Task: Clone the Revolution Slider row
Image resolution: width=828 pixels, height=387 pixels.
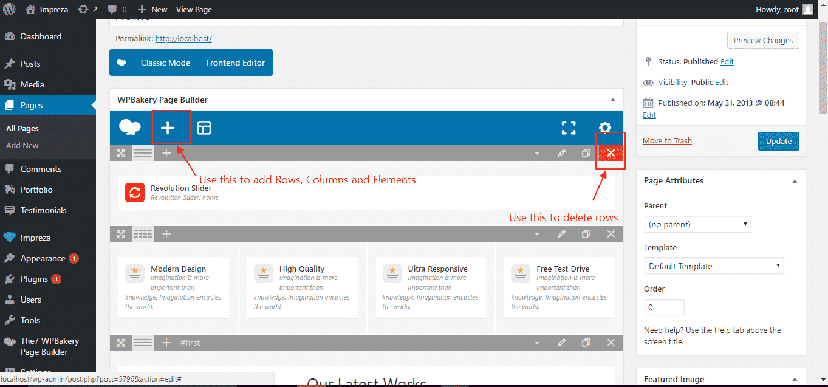Action: (x=586, y=153)
